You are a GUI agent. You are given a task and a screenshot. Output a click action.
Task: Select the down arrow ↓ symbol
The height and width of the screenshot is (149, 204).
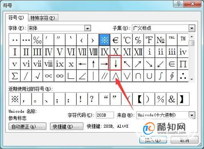coord(116,64)
